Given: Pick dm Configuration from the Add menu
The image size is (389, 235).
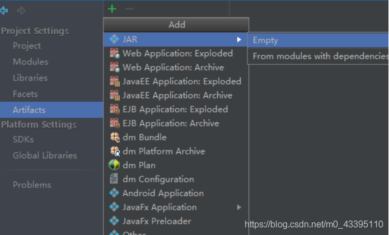Looking at the screenshot, I should click(x=176, y=179).
